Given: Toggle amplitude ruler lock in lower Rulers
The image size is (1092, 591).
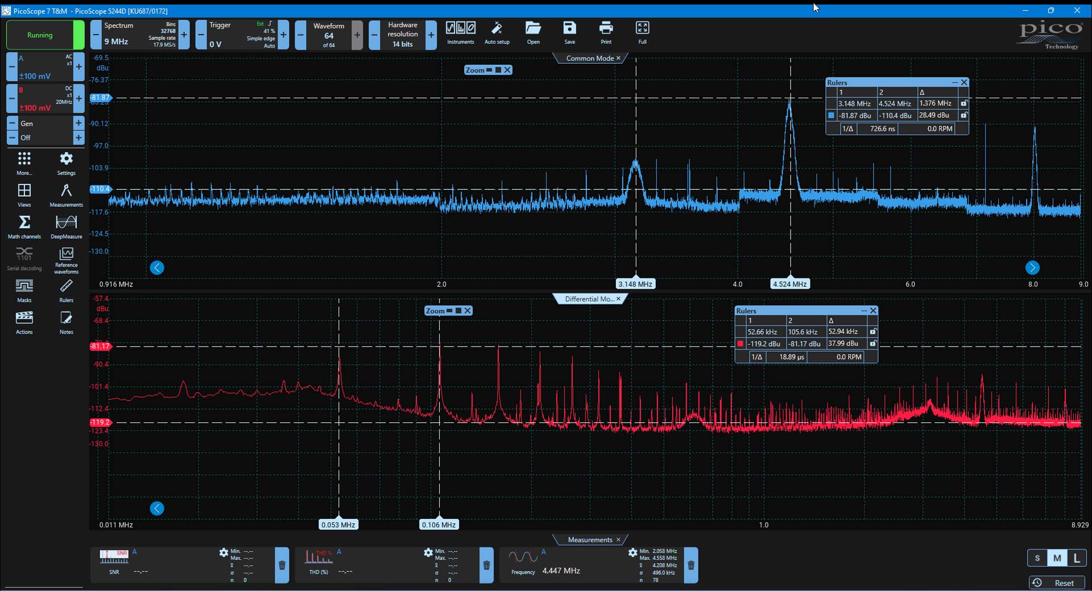Looking at the screenshot, I should tap(873, 344).
